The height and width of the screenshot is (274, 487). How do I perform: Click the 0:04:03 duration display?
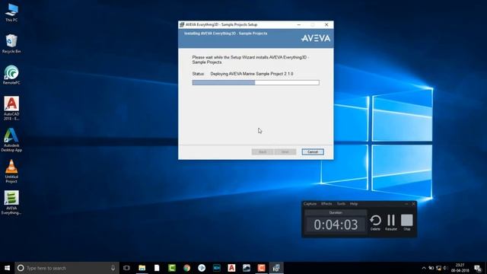(336, 225)
